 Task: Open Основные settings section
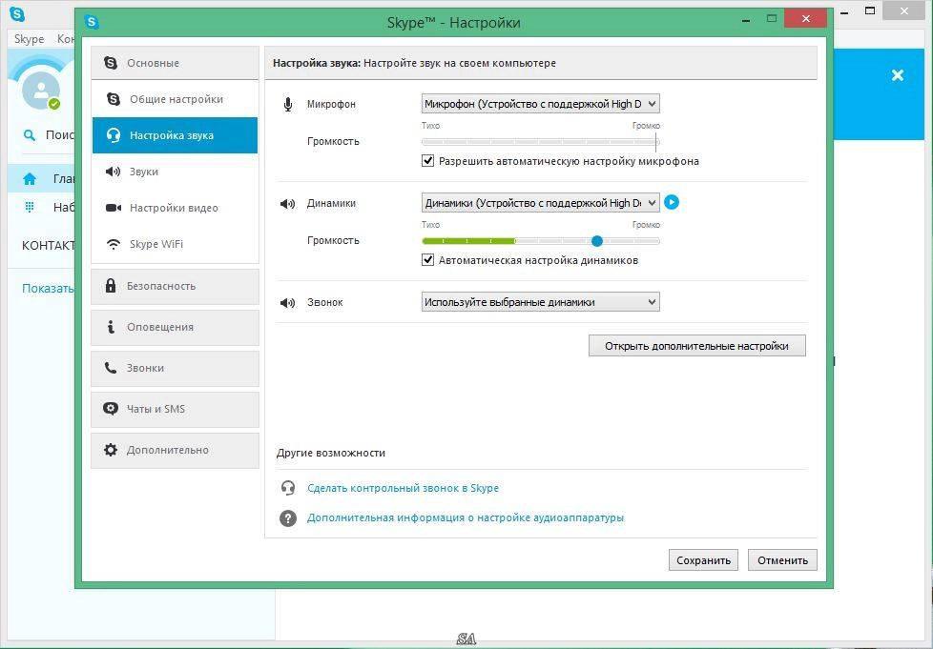(175, 63)
